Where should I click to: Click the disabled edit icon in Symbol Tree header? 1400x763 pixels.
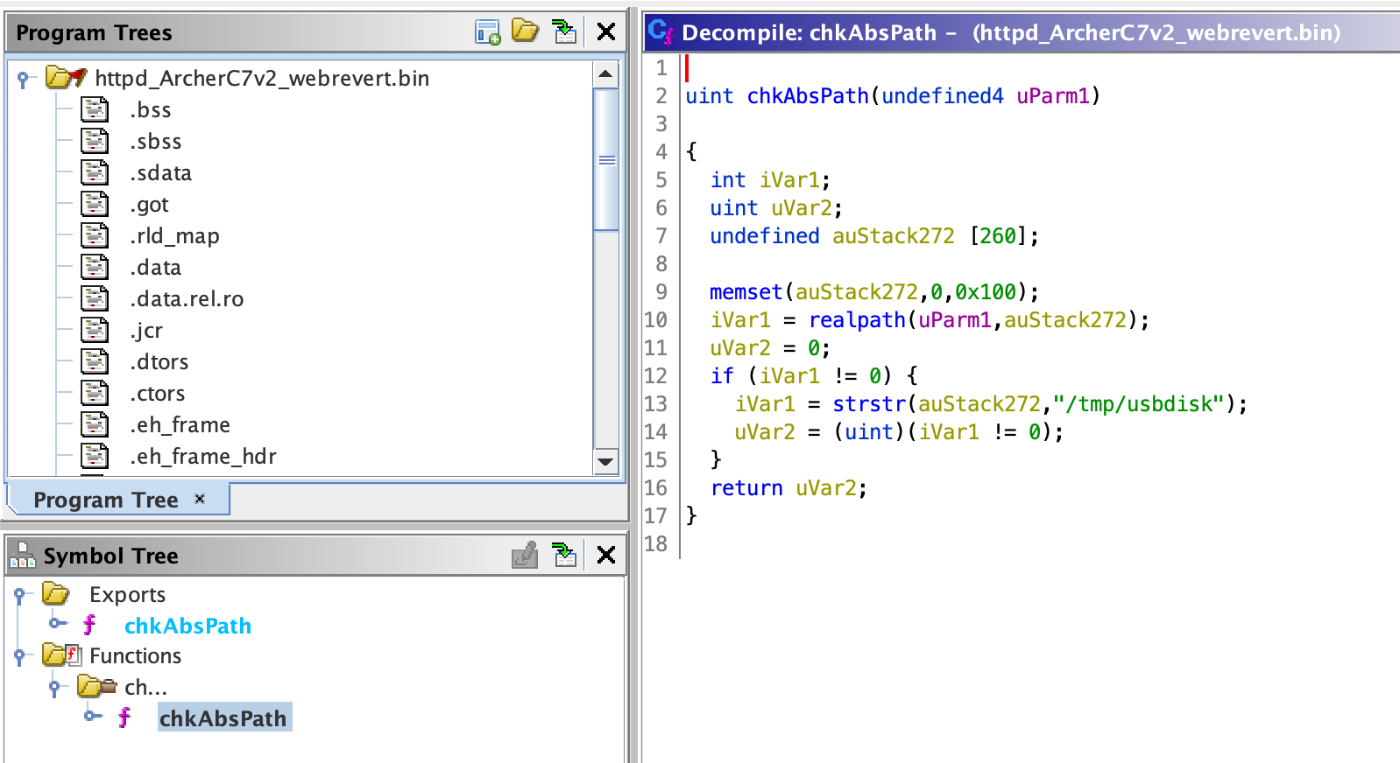pyautogui.click(x=525, y=555)
